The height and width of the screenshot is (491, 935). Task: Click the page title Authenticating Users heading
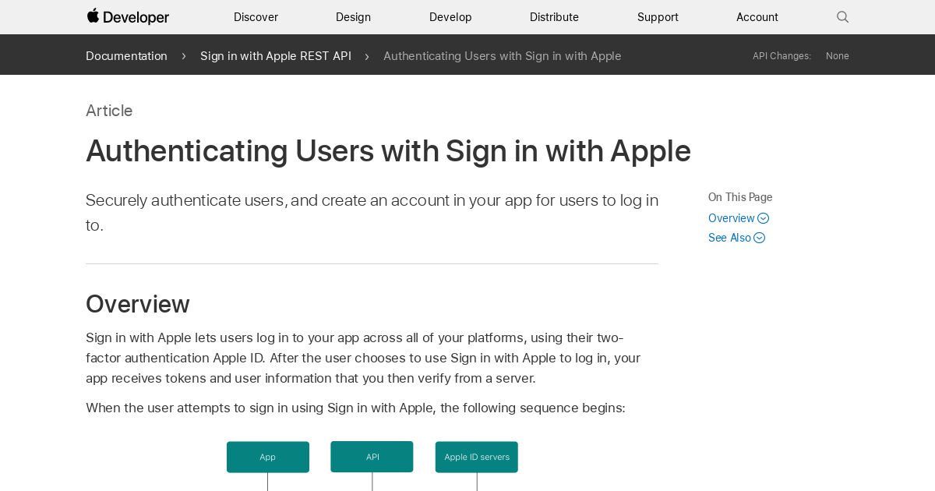[x=388, y=151]
